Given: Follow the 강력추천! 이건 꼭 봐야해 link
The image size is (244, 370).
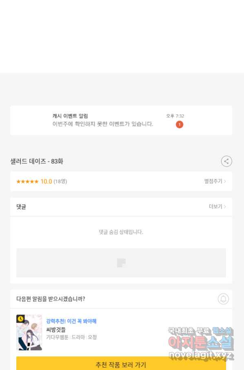Looking at the screenshot, I should point(71,321).
